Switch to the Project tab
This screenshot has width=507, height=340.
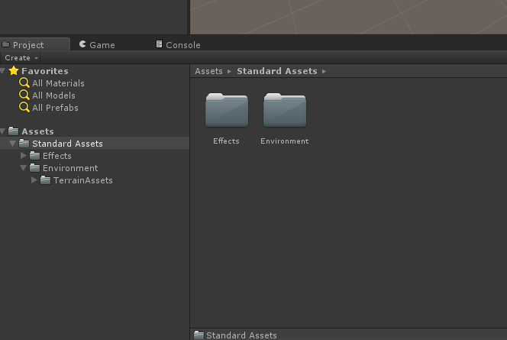coord(34,44)
